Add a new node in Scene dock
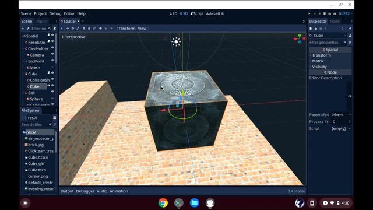Screen dimensions: 373x210 point(23,29)
